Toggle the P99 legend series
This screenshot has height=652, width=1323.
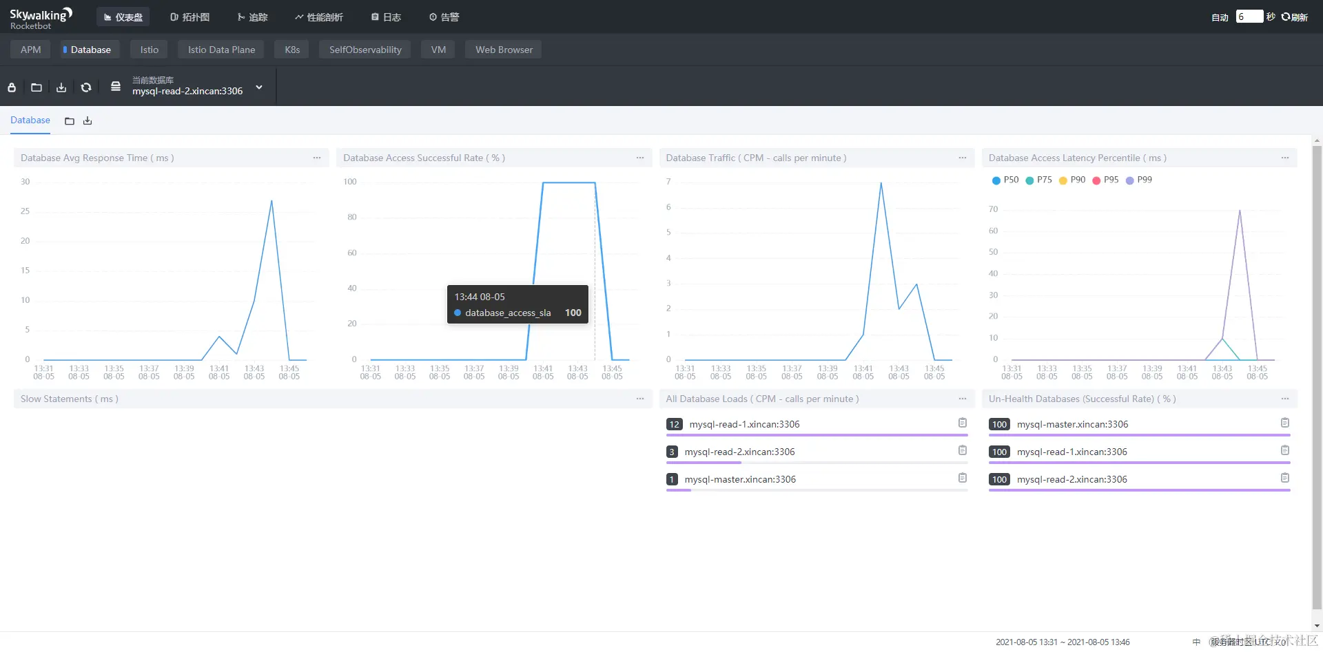(1139, 180)
